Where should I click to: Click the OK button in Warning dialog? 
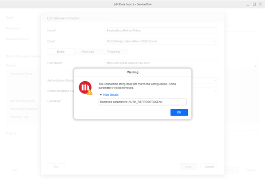pyautogui.click(x=179, y=112)
